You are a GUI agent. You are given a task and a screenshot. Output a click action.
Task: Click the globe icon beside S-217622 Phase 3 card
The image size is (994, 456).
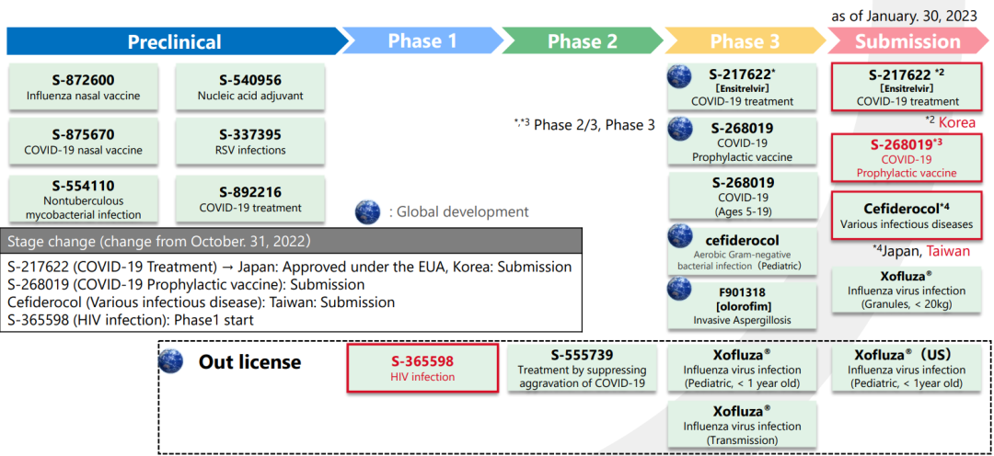(x=677, y=76)
